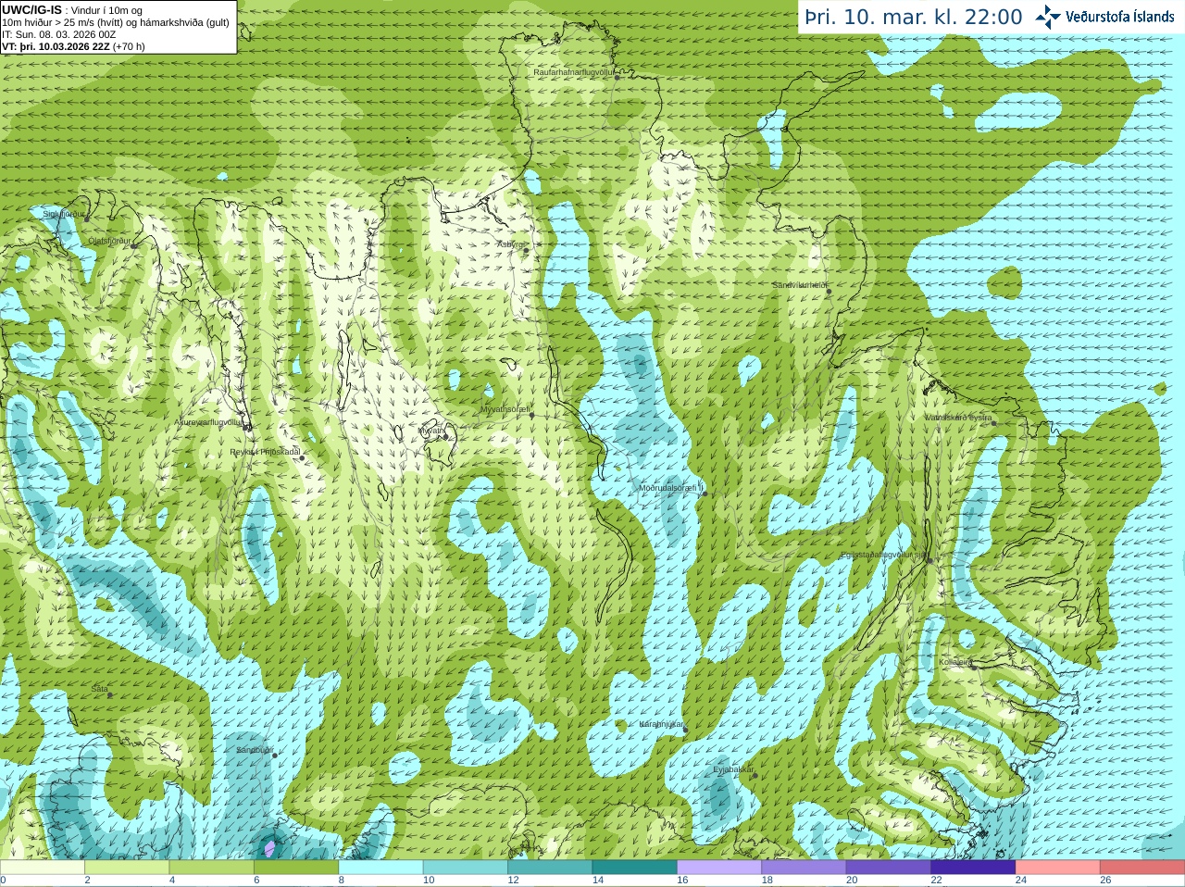
Task: Pick the 6–8 m/s olive green legend swatch
Action: [x=296, y=868]
